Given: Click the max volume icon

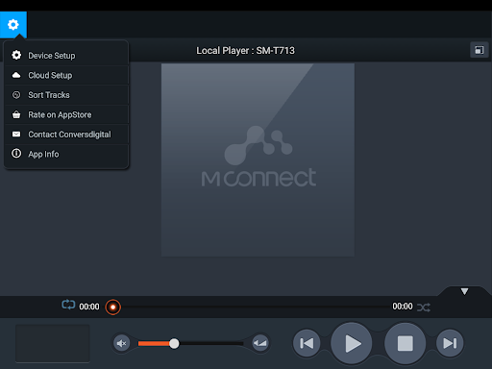Looking at the screenshot, I should [260, 343].
